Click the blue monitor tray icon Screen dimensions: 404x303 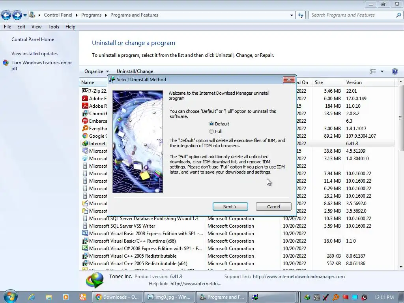coord(355,297)
